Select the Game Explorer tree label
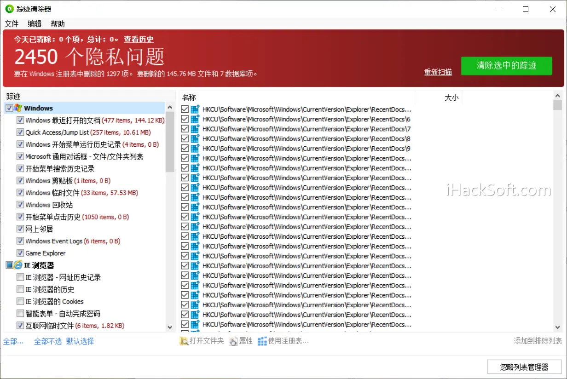This screenshot has height=379, width=567. coord(46,253)
